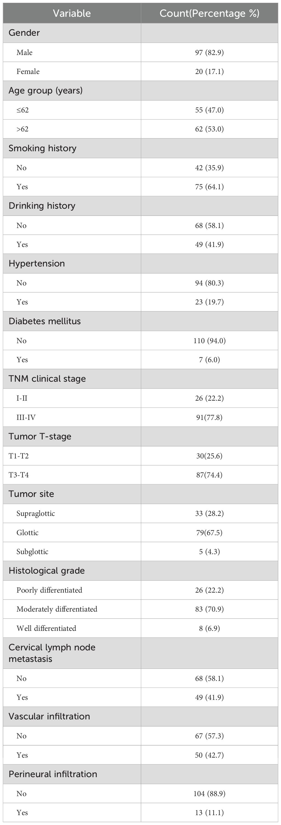Click the Age group (years) heading
The width and height of the screenshot is (281, 825).
(46, 90)
